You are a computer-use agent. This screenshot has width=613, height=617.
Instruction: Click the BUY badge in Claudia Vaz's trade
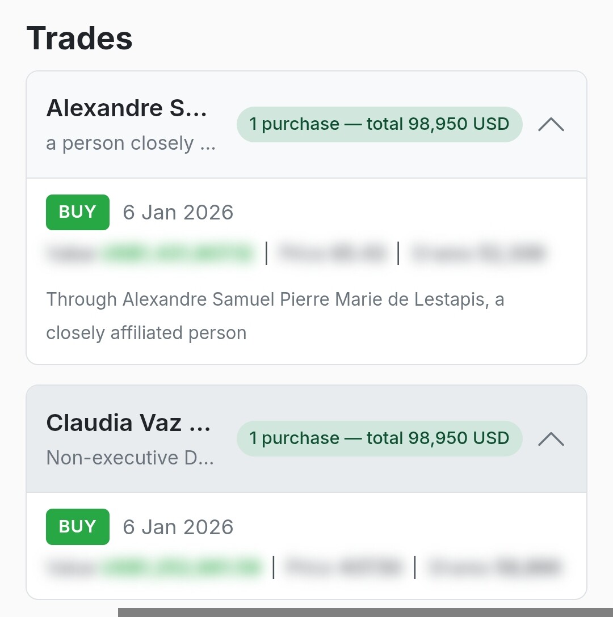pos(77,526)
